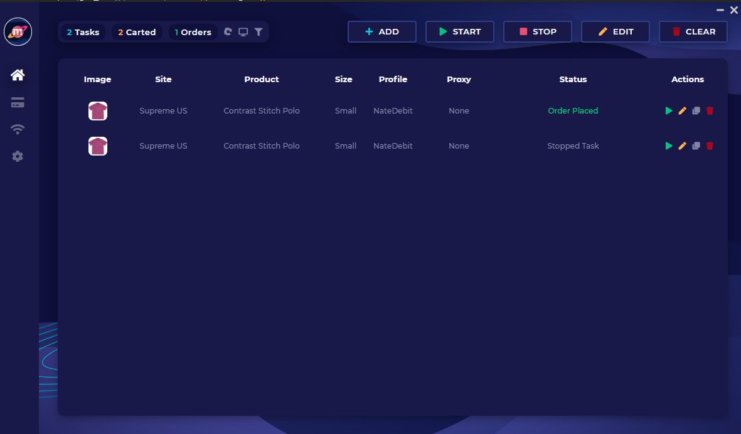Select the 1 Orders counter
The height and width of the screenshot is (434, 741).
coord(193,32)
